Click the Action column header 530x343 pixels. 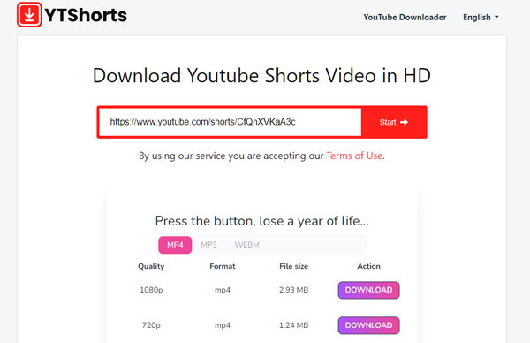(x=368, y=266)
